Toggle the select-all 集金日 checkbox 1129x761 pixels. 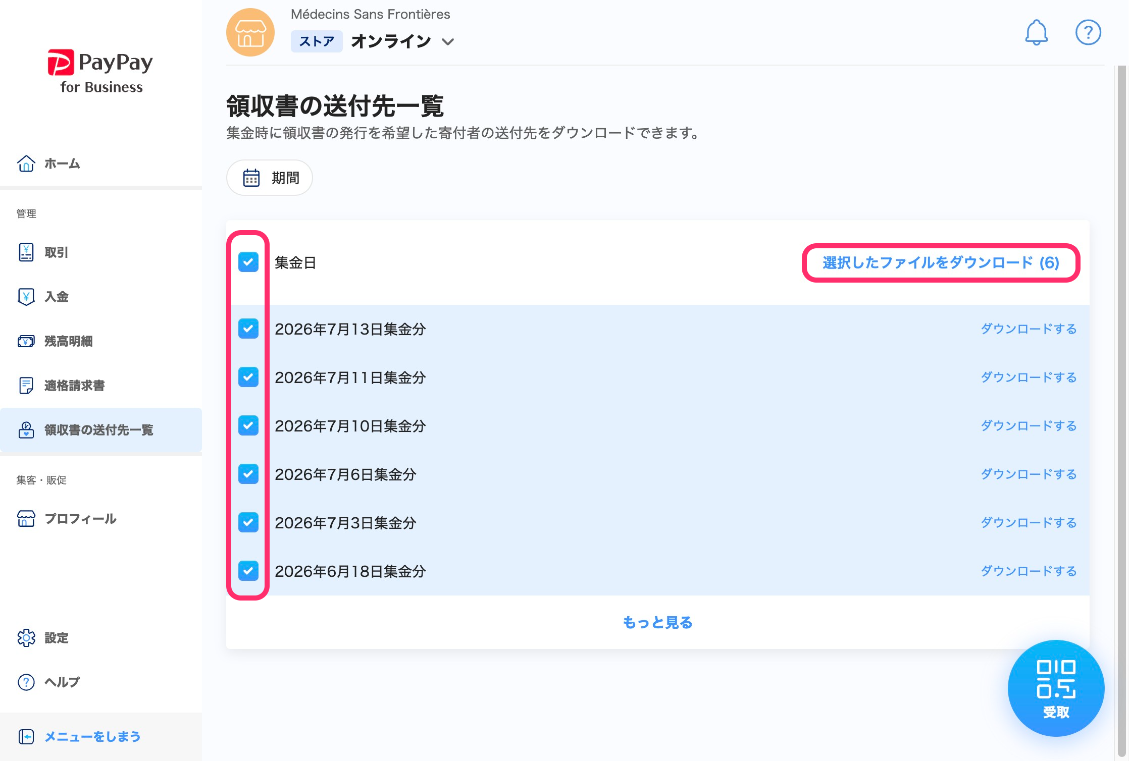[x=248, y=262]
